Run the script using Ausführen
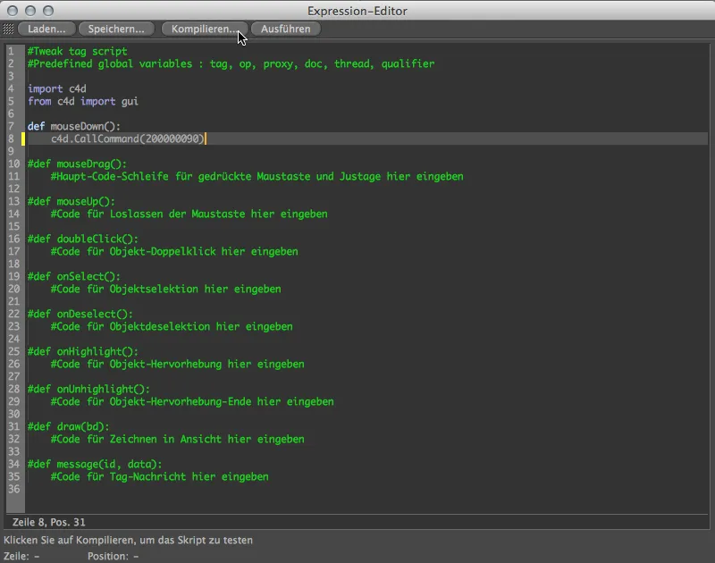Screen dimensions: 715x563 pos(285,29)
